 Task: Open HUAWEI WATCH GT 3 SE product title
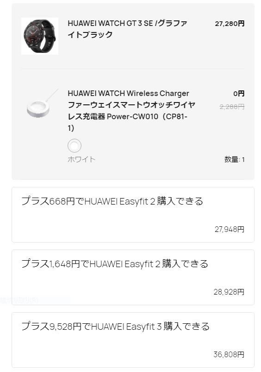pos(127,29)
